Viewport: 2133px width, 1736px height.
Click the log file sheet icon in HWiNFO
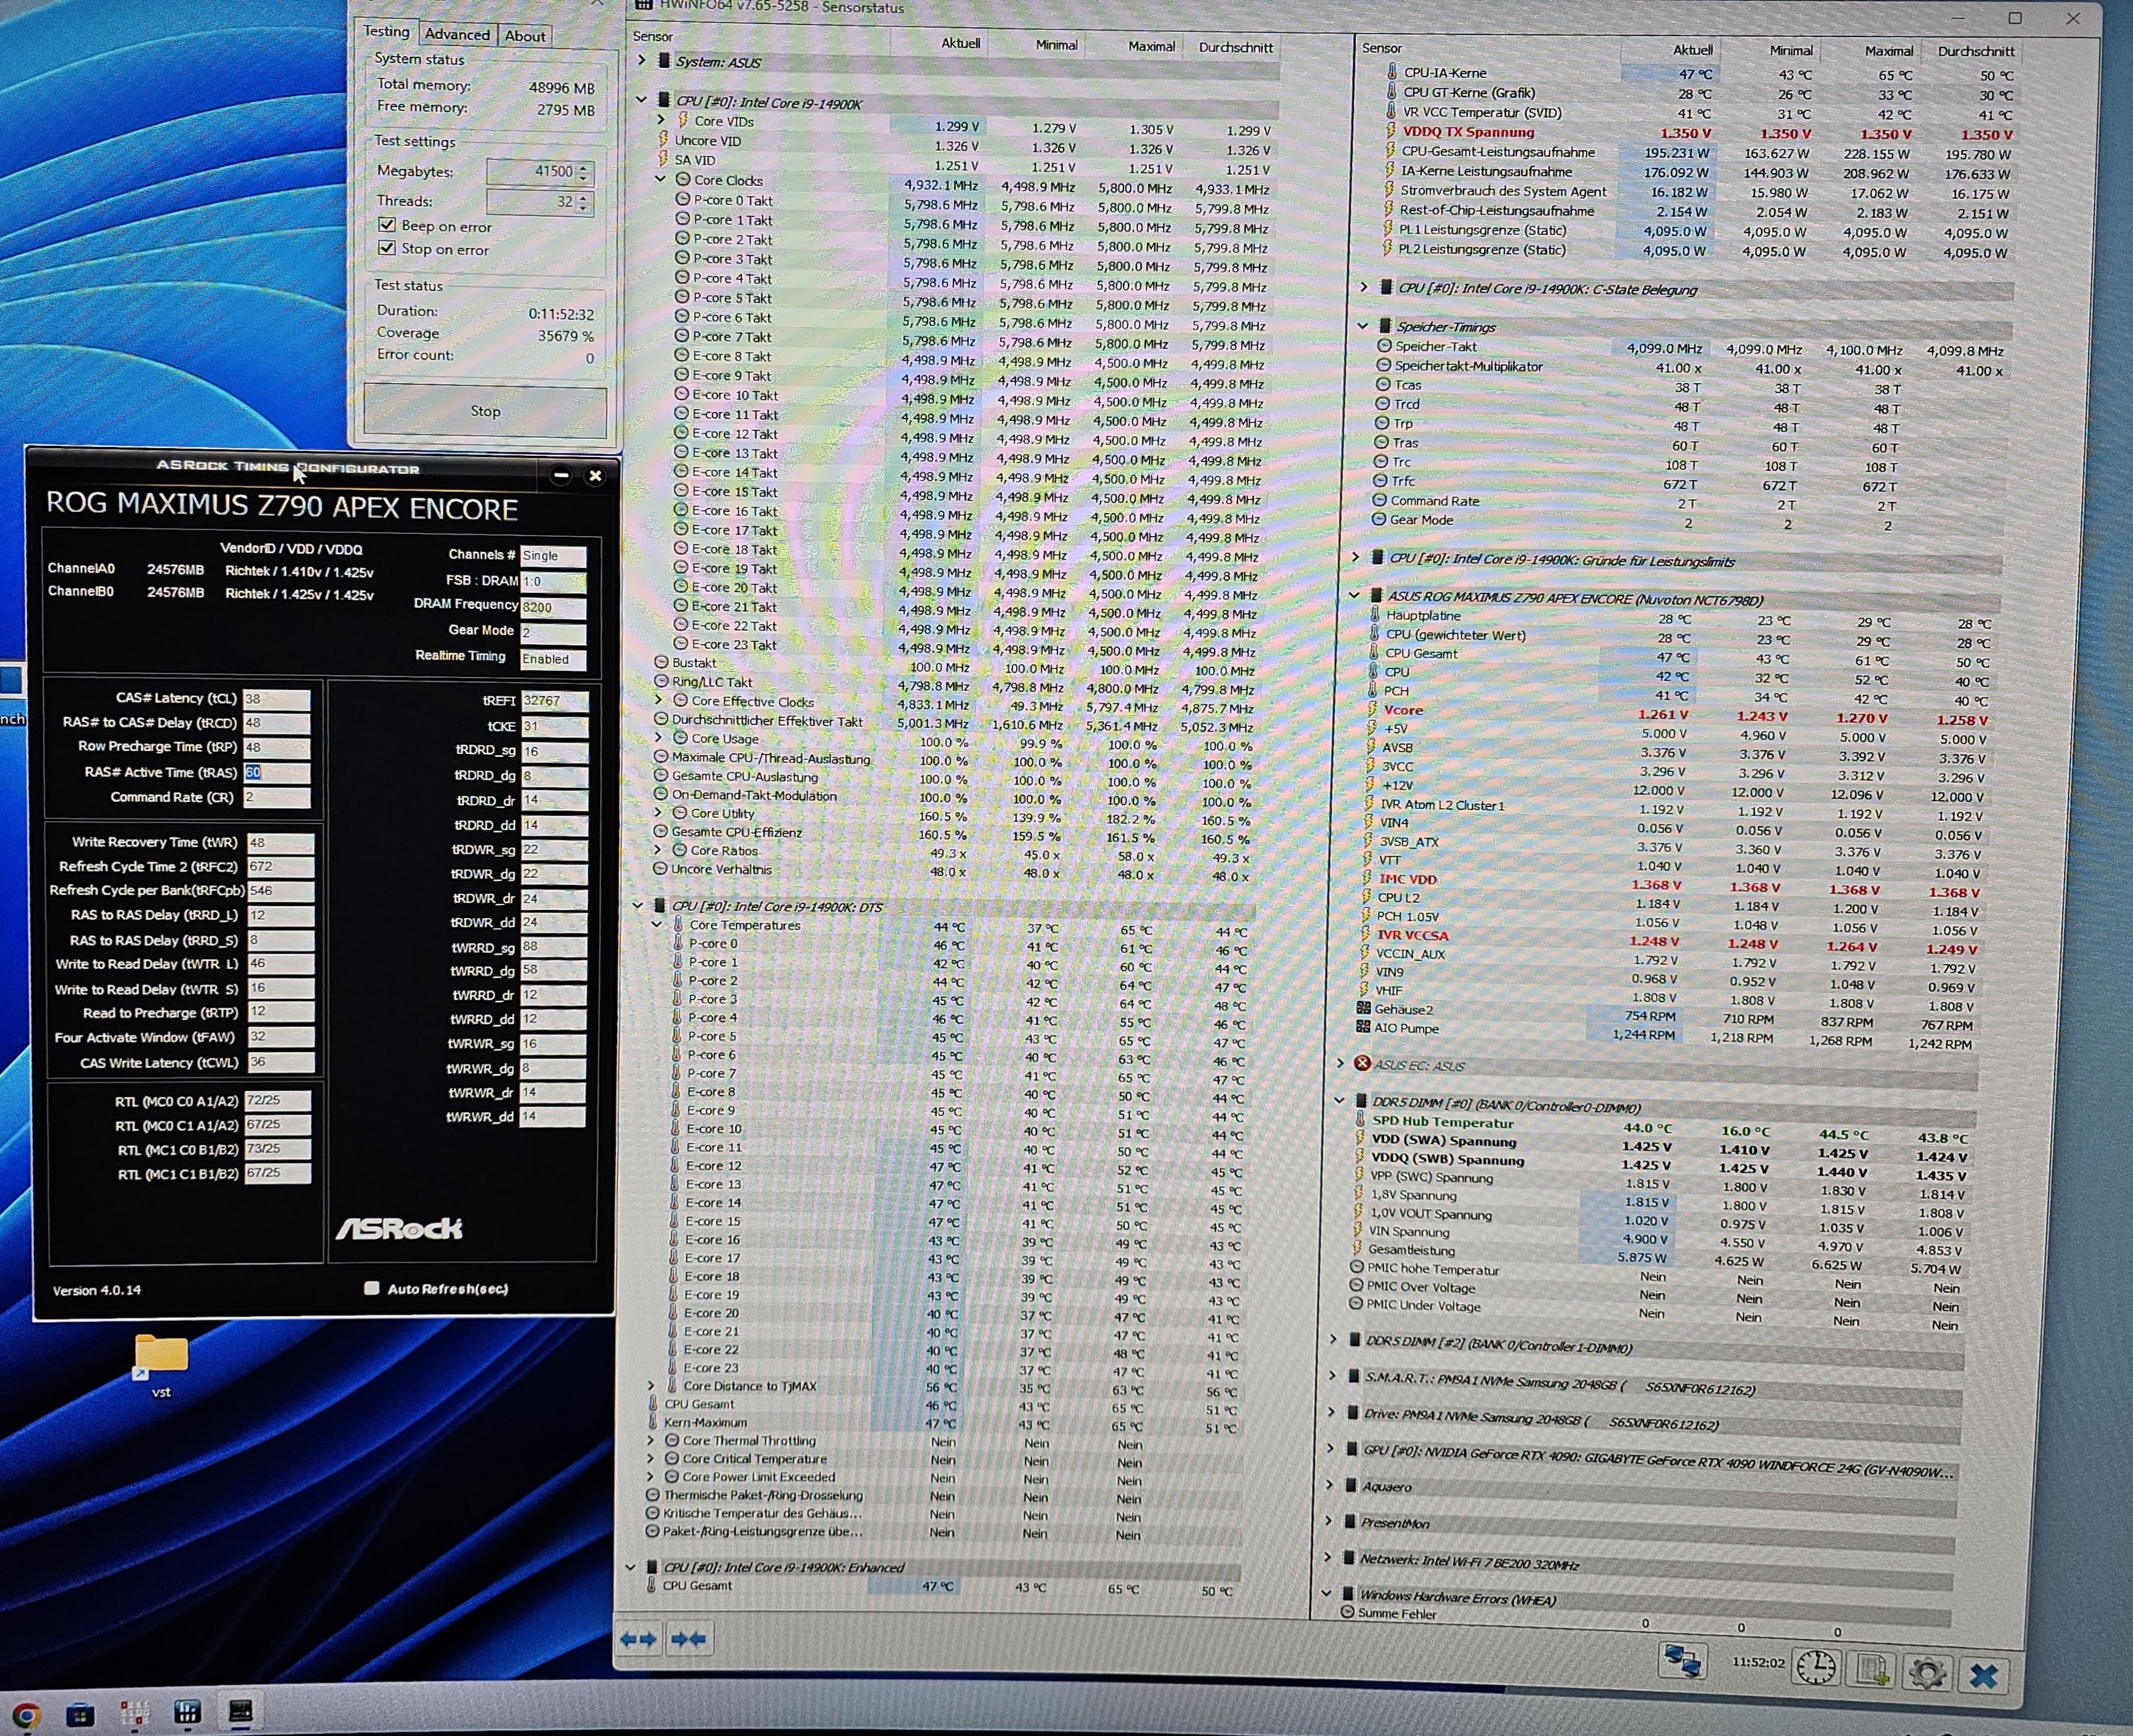[1871, 1670]
